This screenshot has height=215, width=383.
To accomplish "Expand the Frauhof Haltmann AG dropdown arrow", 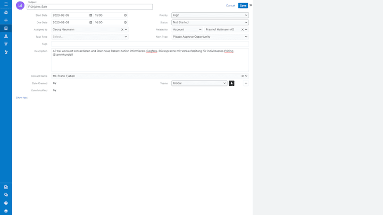I will (246, 30).
